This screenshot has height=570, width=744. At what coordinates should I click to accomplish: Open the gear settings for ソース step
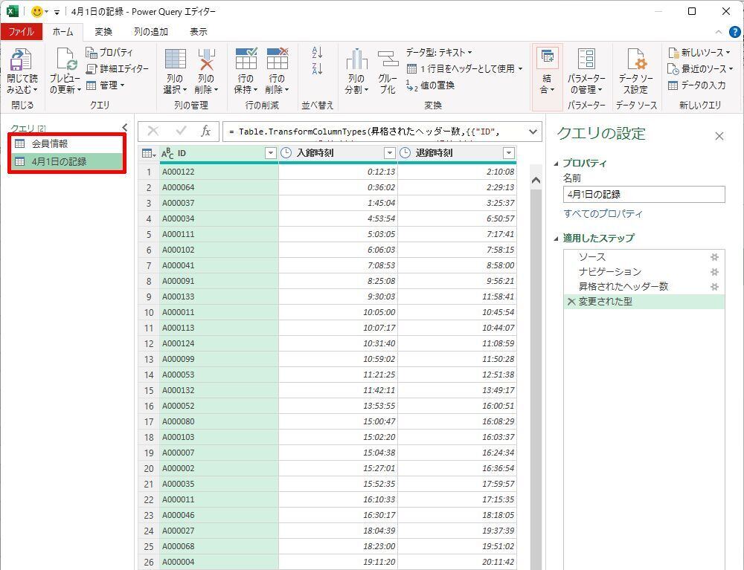tap(714, 257)
